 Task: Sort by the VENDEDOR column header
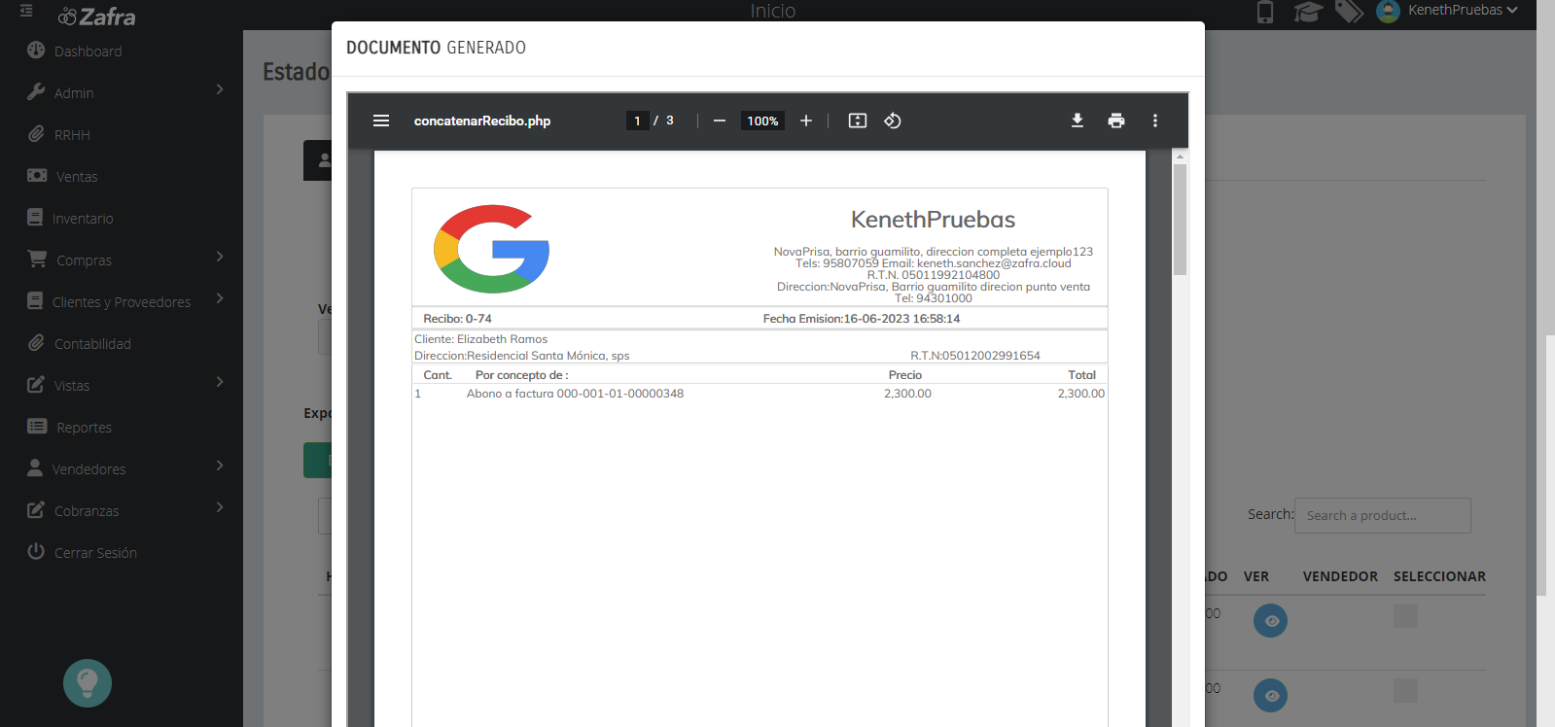1340,576
